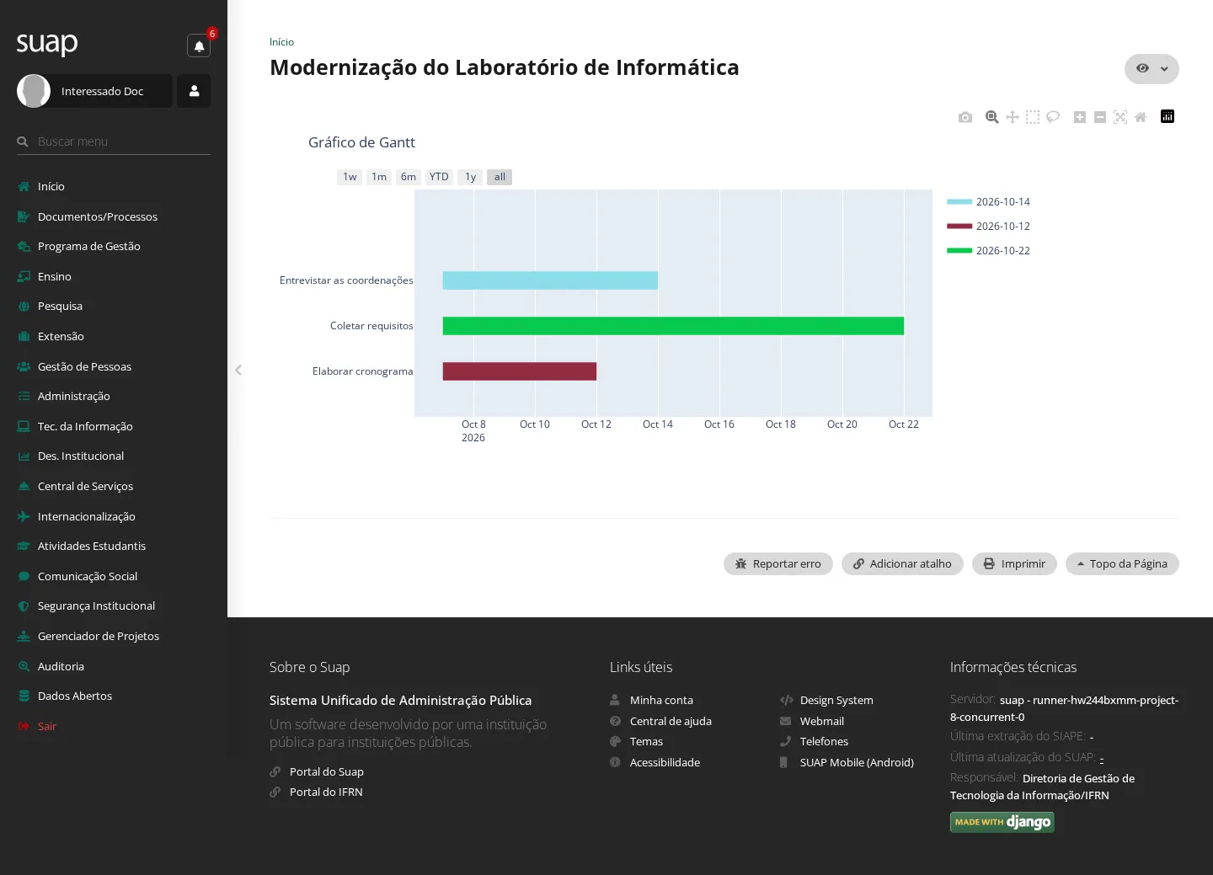The image size is (1213, 875).
Task: Click the user avatar picture
Action: 34,91
